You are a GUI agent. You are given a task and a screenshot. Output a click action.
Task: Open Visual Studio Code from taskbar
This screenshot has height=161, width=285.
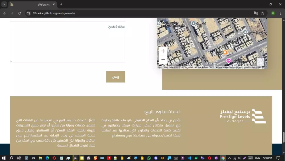coord(189,158)
